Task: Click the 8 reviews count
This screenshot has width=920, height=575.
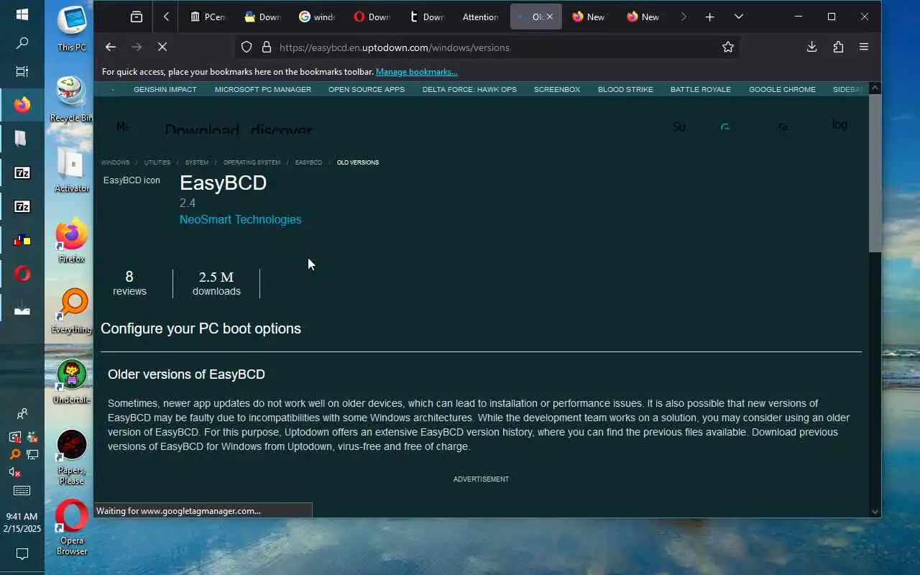Action: pos(129,283)
